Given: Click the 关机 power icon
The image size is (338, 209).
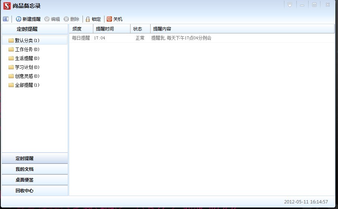Looking at the screenshot, I should pos(109,19).
